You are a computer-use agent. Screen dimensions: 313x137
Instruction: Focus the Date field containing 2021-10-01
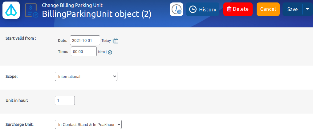pyautogui.click(x=85, y=40)
